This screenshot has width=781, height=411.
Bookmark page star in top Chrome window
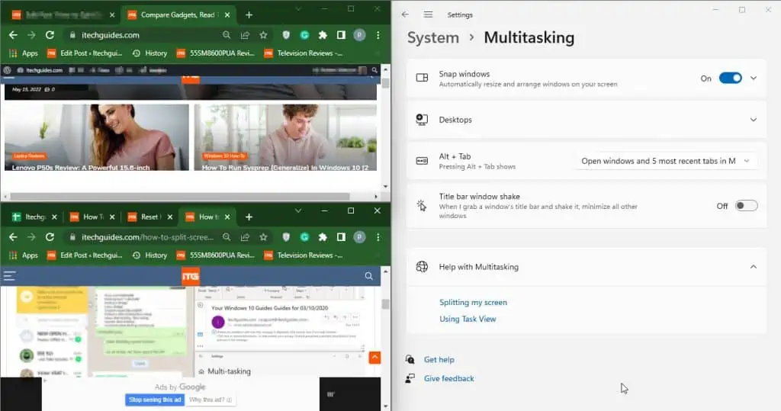point(263,35)
